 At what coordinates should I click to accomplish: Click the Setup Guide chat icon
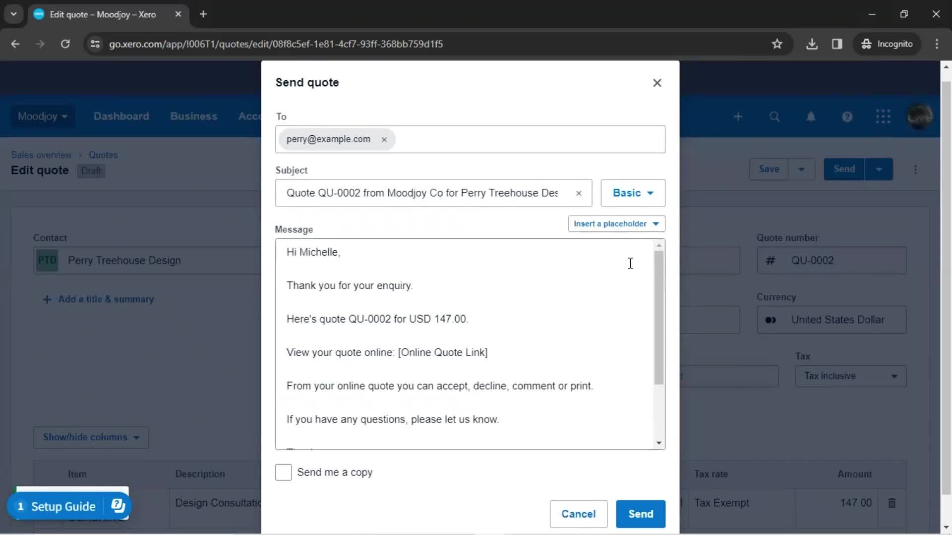point(118,506)
